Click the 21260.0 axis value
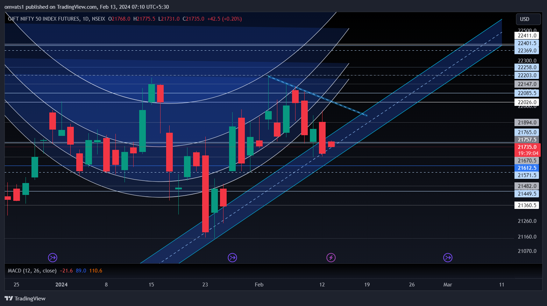 click(527, 221)
